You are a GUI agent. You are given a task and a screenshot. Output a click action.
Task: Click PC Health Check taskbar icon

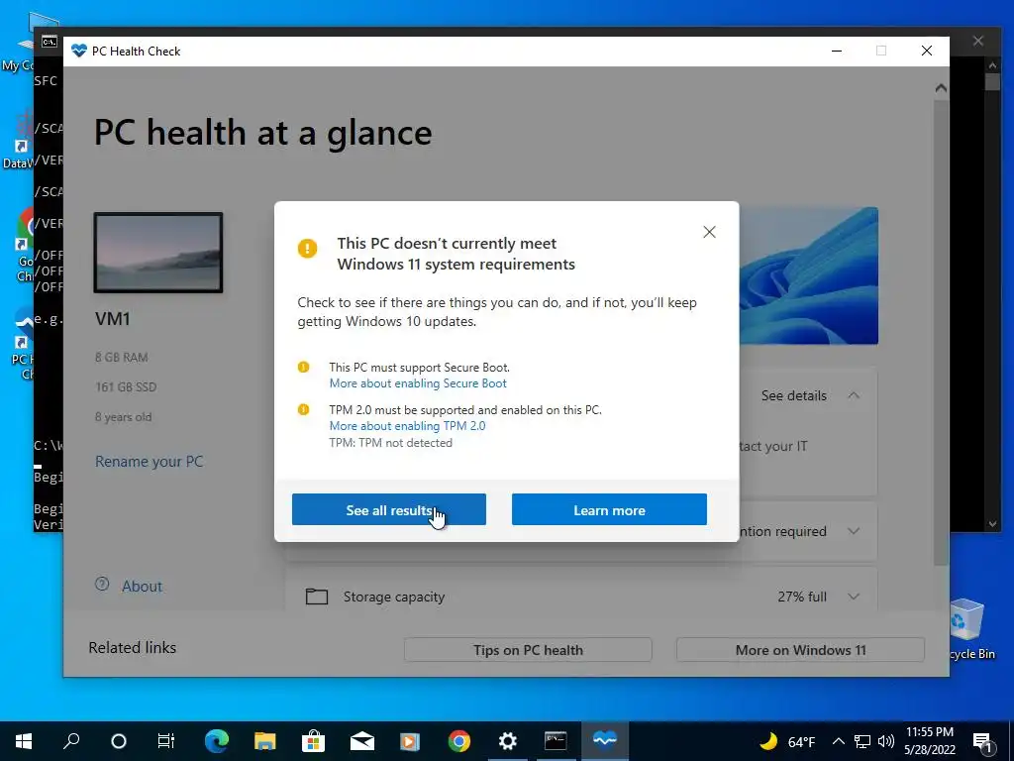point(605,741)
